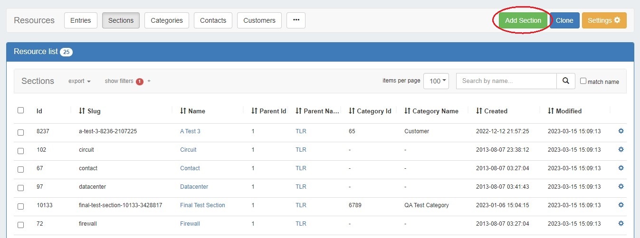This screenshot has width=640, height=238.
Task: Open the items per page dropdown
Action: pyautogui.click(x=436, y=81)
